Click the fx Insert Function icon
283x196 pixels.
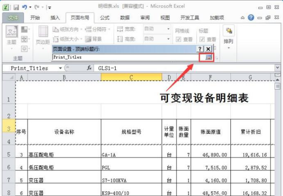click(89, 68)
